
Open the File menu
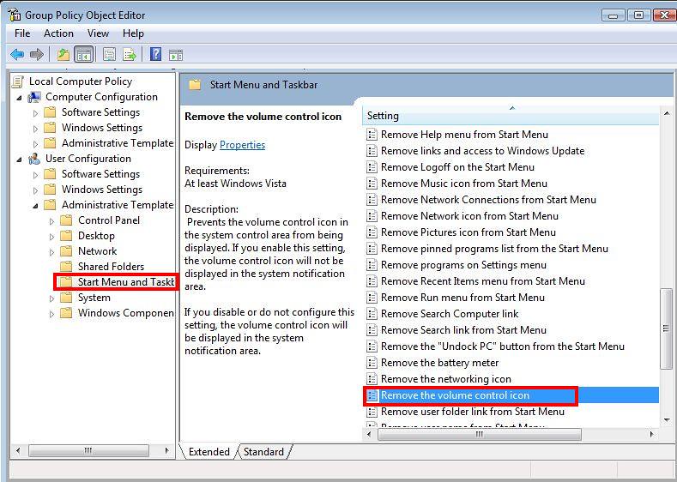click(22, 33)
